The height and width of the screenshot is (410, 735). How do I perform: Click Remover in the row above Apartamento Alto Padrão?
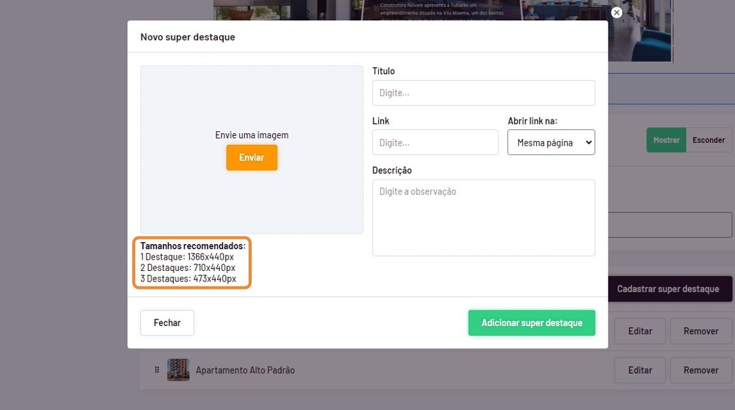click(x=701, y=331)
